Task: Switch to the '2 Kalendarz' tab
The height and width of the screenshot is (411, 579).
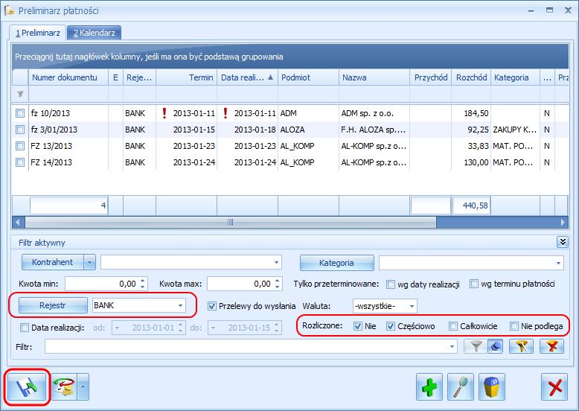Action: pos(95,33)
